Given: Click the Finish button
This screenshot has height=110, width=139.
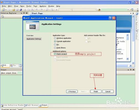Looking at the screenshot, I should coord(96,91).
